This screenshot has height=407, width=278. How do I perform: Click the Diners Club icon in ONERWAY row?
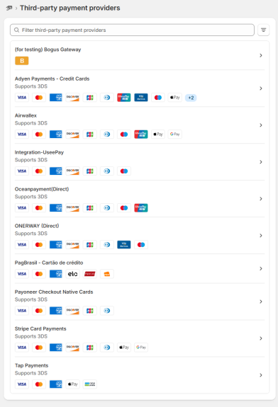(x=107, y=244)
